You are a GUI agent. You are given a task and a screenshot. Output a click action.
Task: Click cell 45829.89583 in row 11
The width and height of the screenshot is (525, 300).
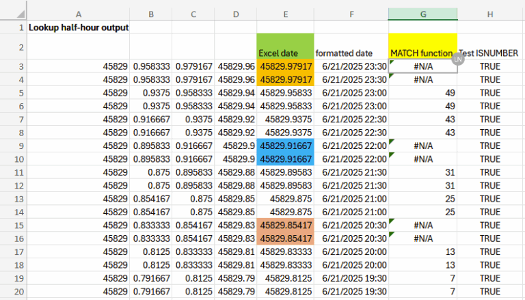pos(285,172)
